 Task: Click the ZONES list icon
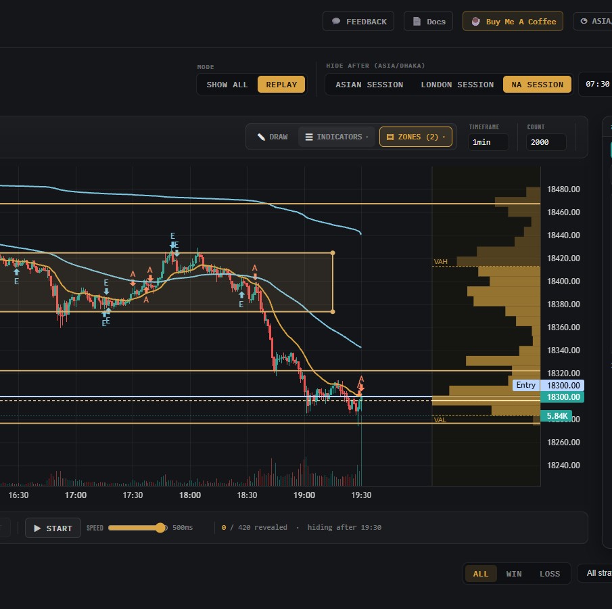[x=390, y=137]
